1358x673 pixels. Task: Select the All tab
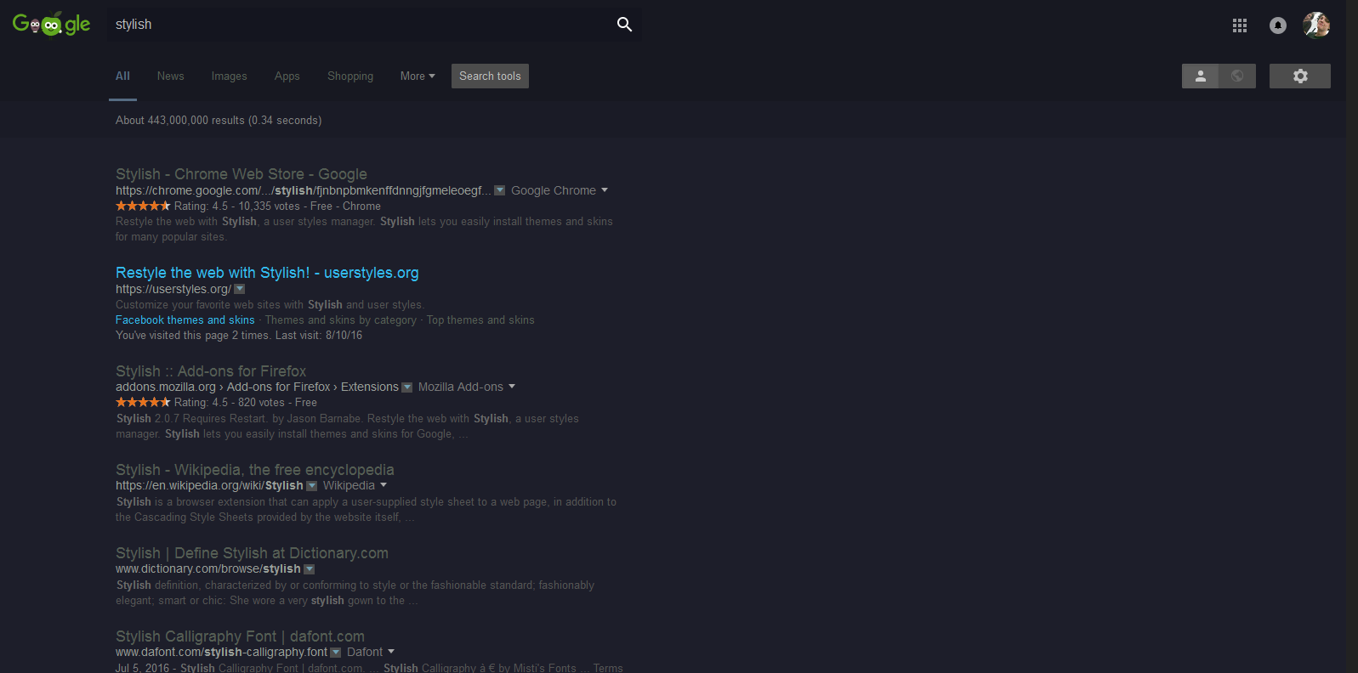click(x=122, y=76)
